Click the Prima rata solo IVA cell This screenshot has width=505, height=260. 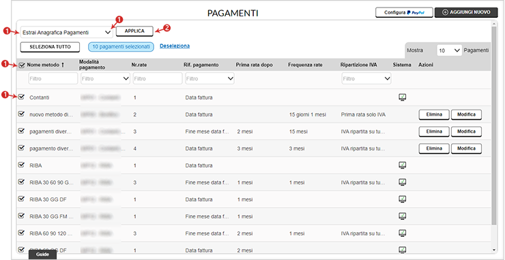(x=363, y=114)
